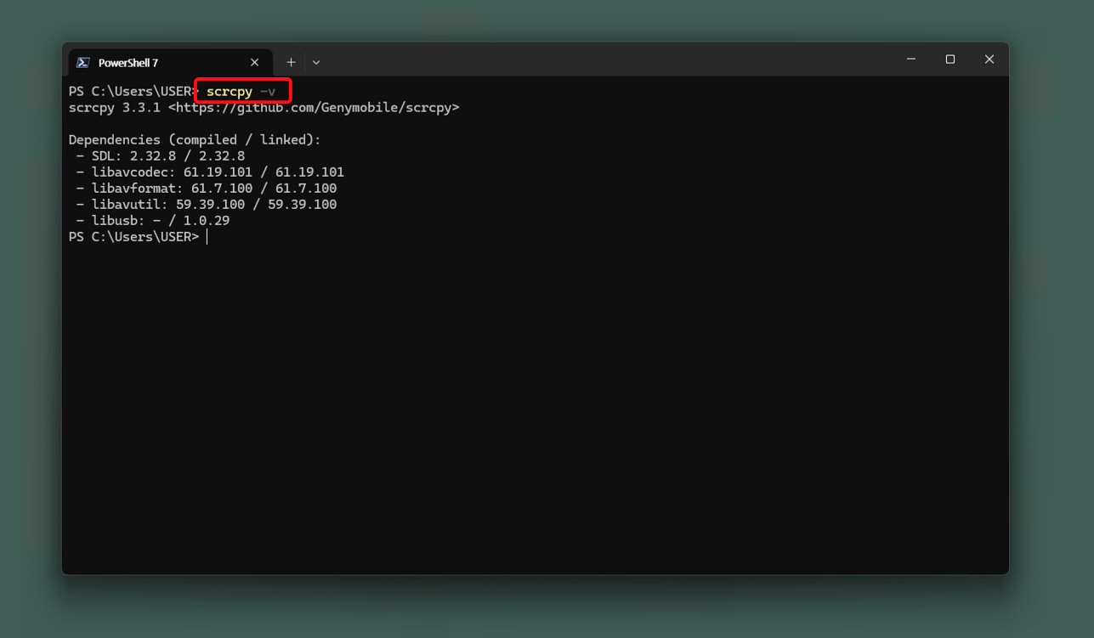
Task: Close the terminal window
Action: point(989,59)
